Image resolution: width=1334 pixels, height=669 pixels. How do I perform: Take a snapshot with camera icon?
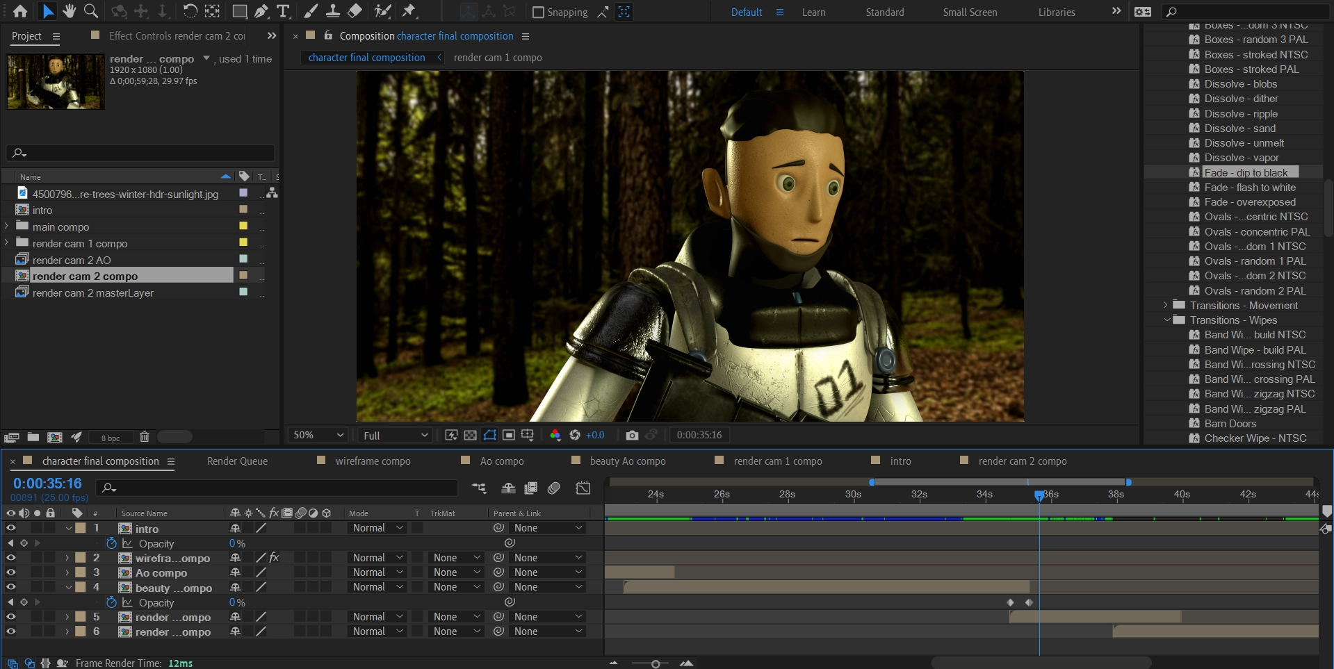click(631, 435)
